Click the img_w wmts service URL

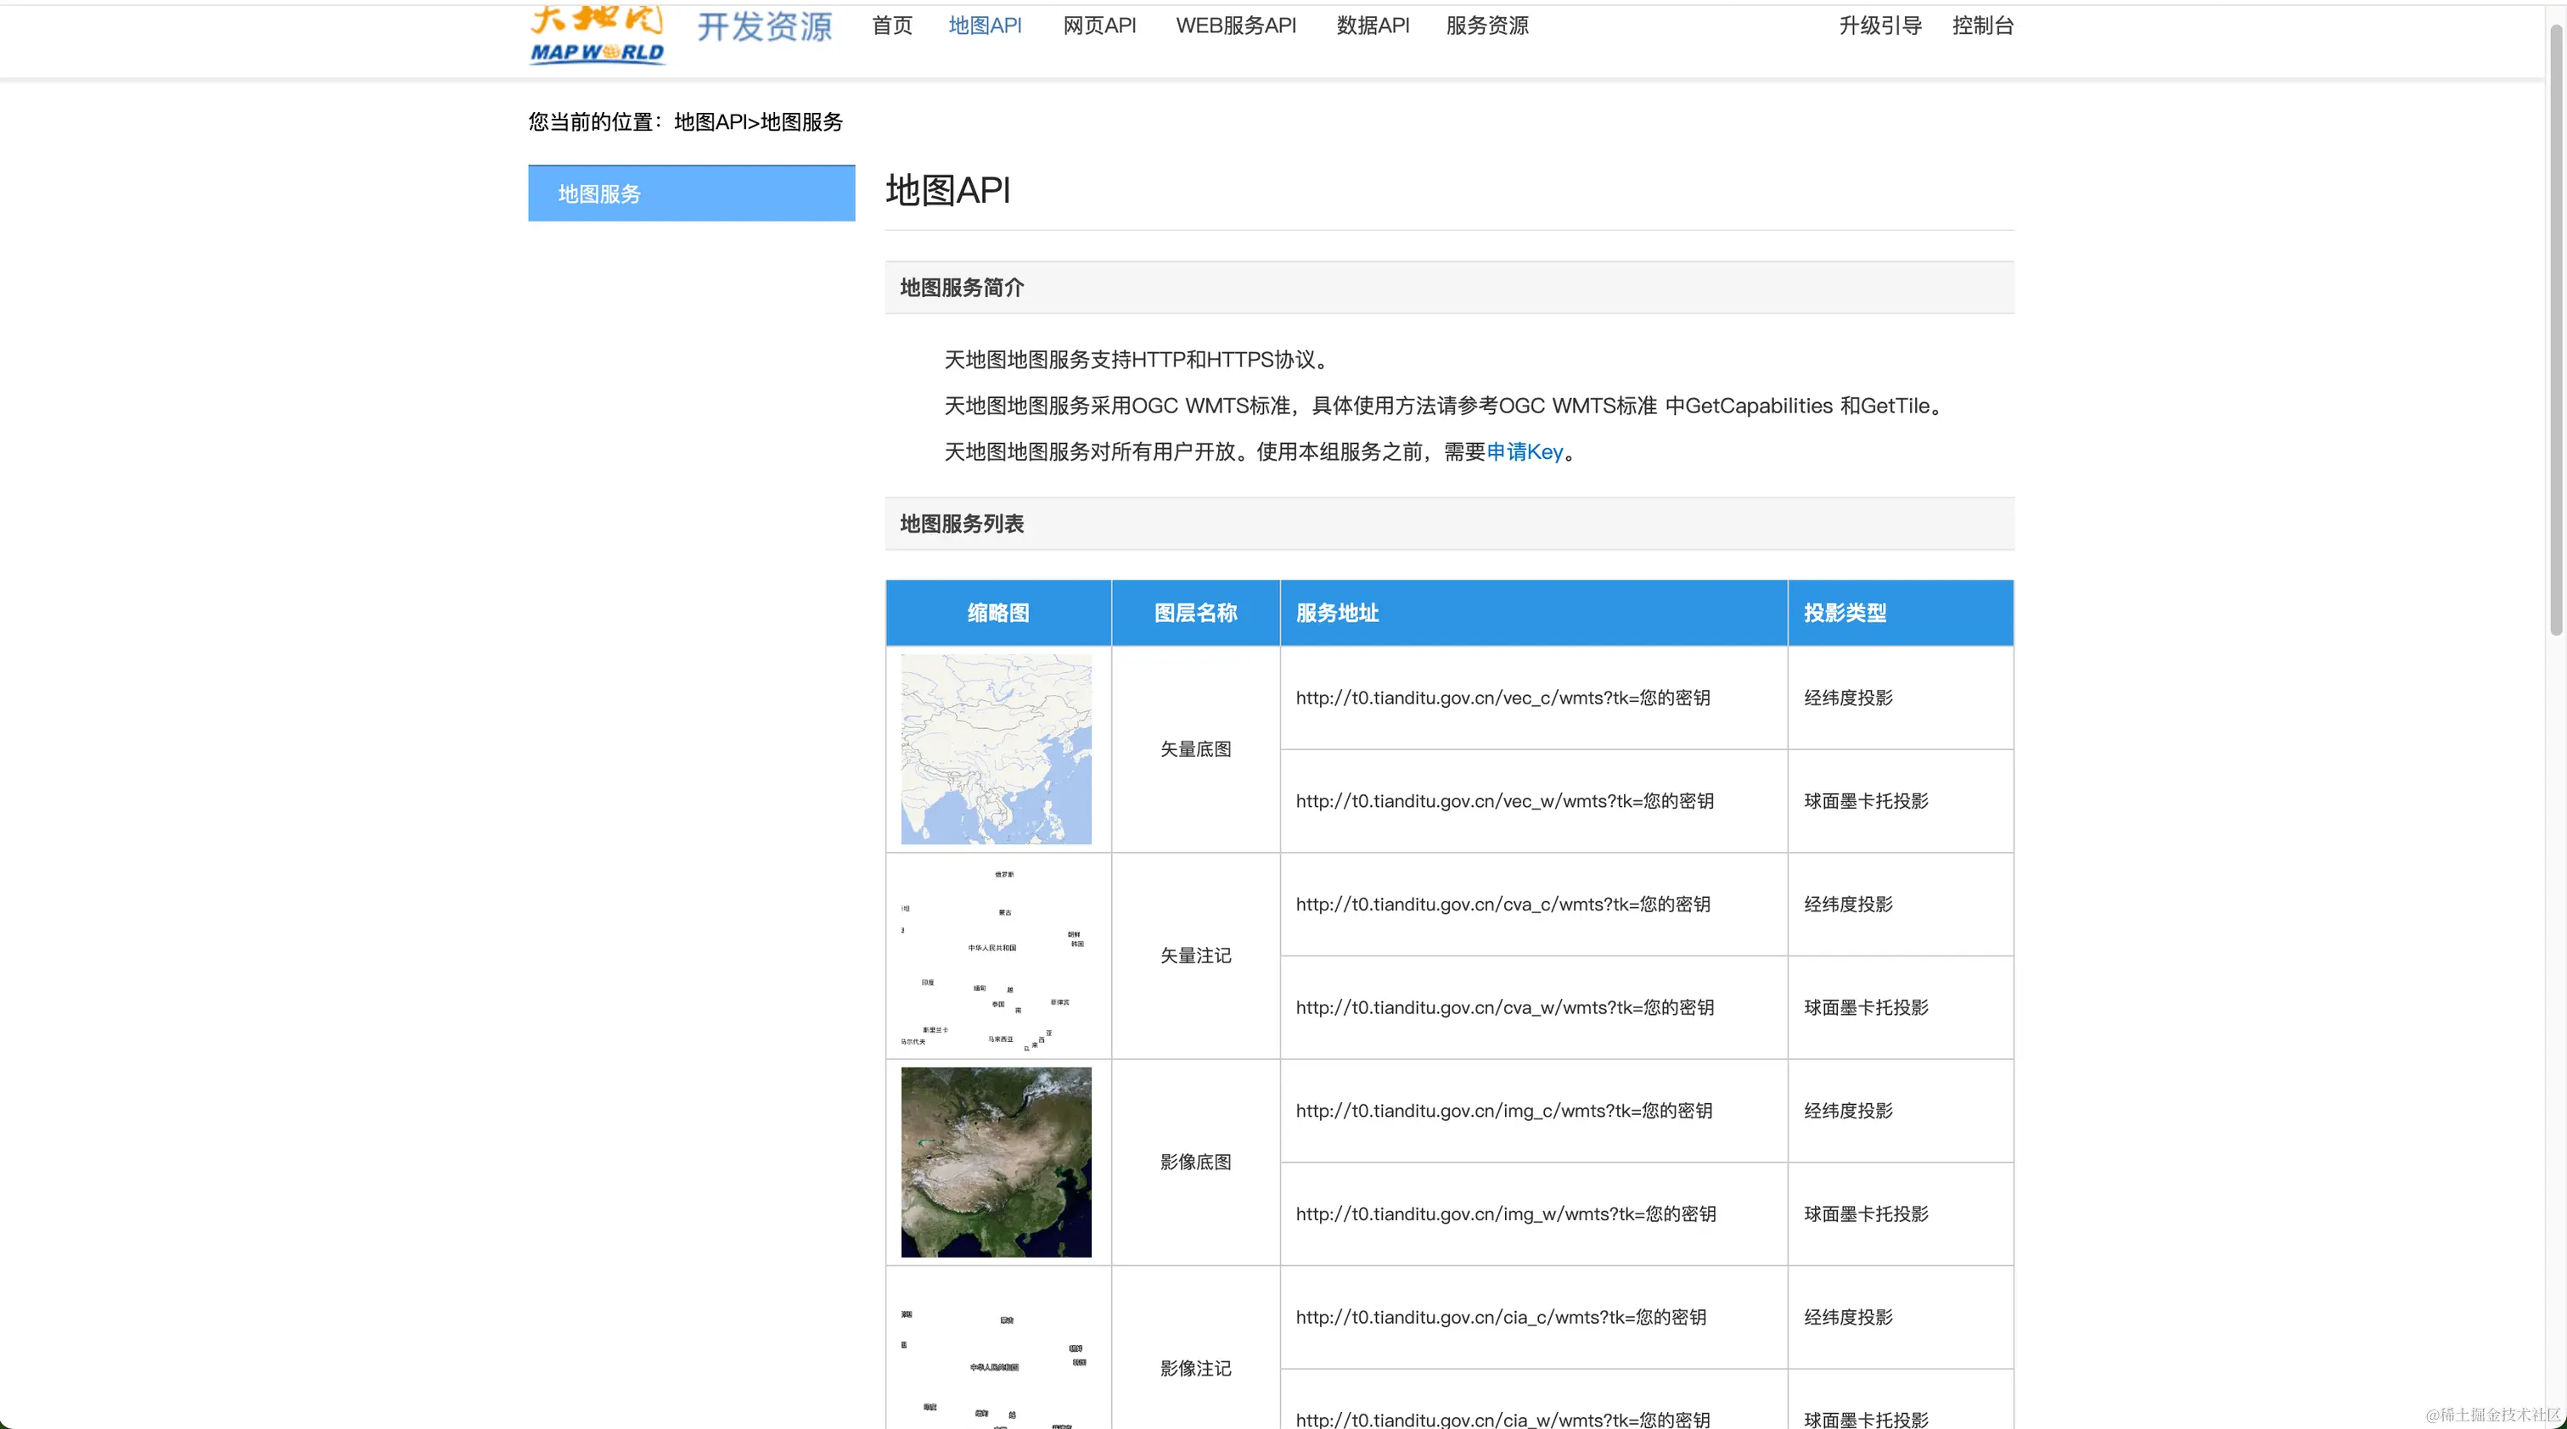[x=1505, y=1214]
